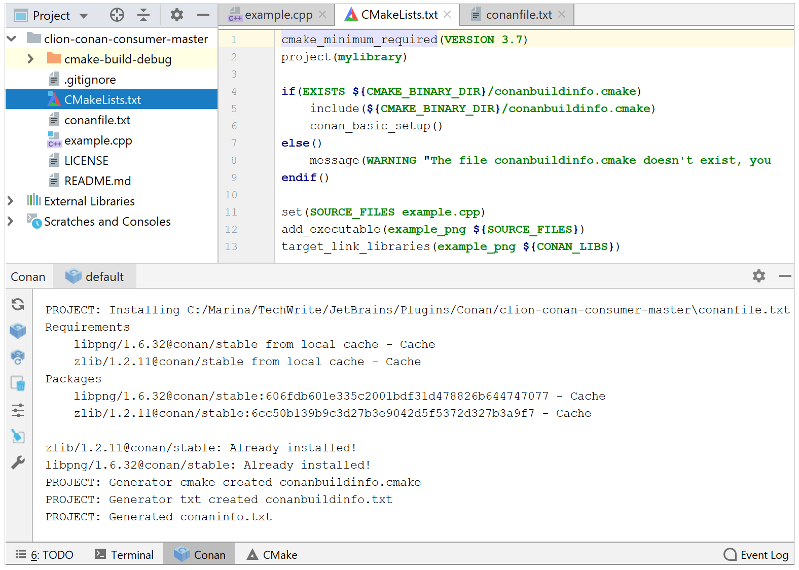Expand Scratches and Consoles node

click(x=10, y=221)
